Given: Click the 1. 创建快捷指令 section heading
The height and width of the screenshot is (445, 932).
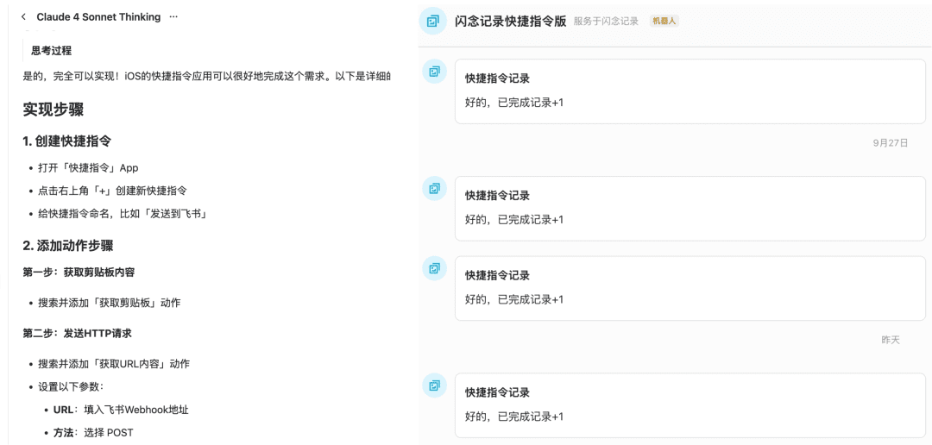Looking at the screenshot, I should (x=66, y=141).
